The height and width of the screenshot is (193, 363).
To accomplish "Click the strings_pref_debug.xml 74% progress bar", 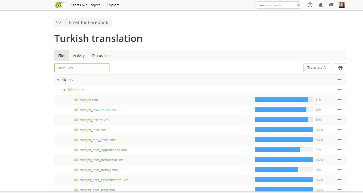I will click(284, 170).
